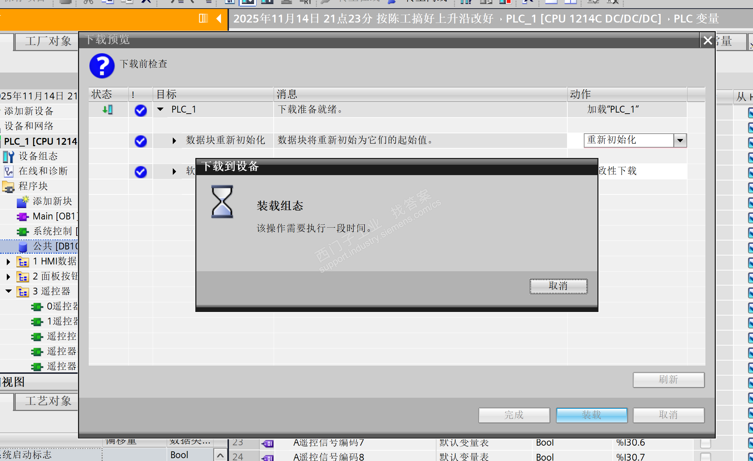Switch to the 工艺对象 tab
Image resolution: width=753 pixels, height=461 pixels.
48,401
